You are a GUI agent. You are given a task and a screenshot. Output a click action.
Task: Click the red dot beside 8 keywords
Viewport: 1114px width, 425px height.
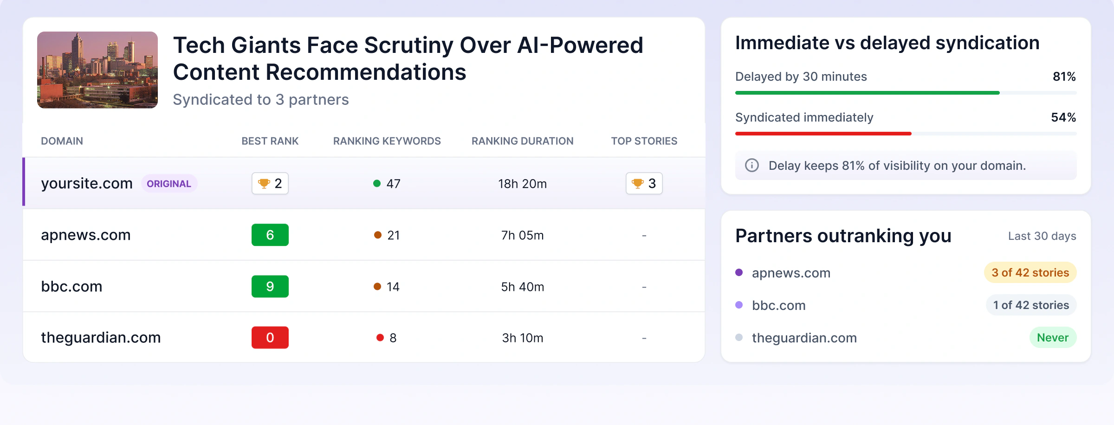tap(380, 337)
